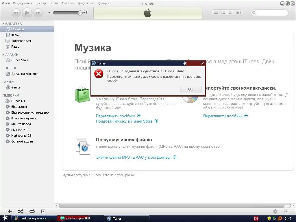Image resolution: width=296 pixels, height=222 pixels.
Task: Click the yellow security shield tray icon
Action: coord(269,219)
